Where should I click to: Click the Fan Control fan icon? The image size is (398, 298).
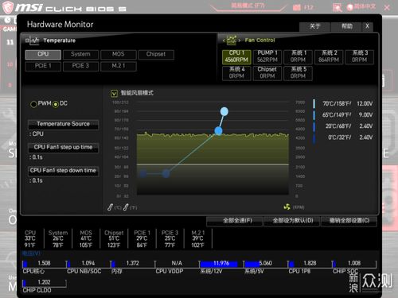tap(232, 40)
